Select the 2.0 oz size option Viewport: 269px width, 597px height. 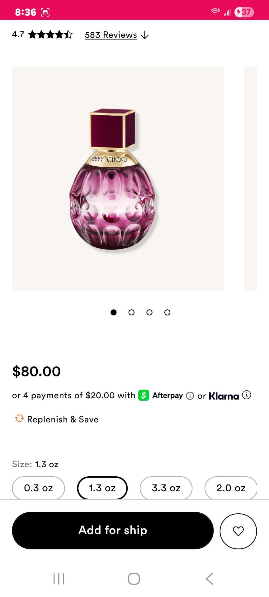click(231, 488)
